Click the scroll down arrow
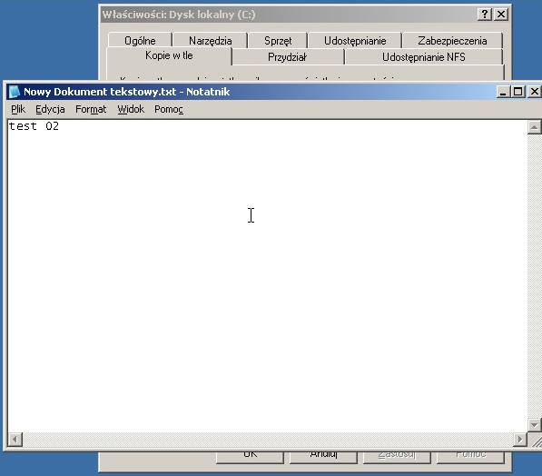Viewport: 542px width, 476px height. (x=534, y=424)
